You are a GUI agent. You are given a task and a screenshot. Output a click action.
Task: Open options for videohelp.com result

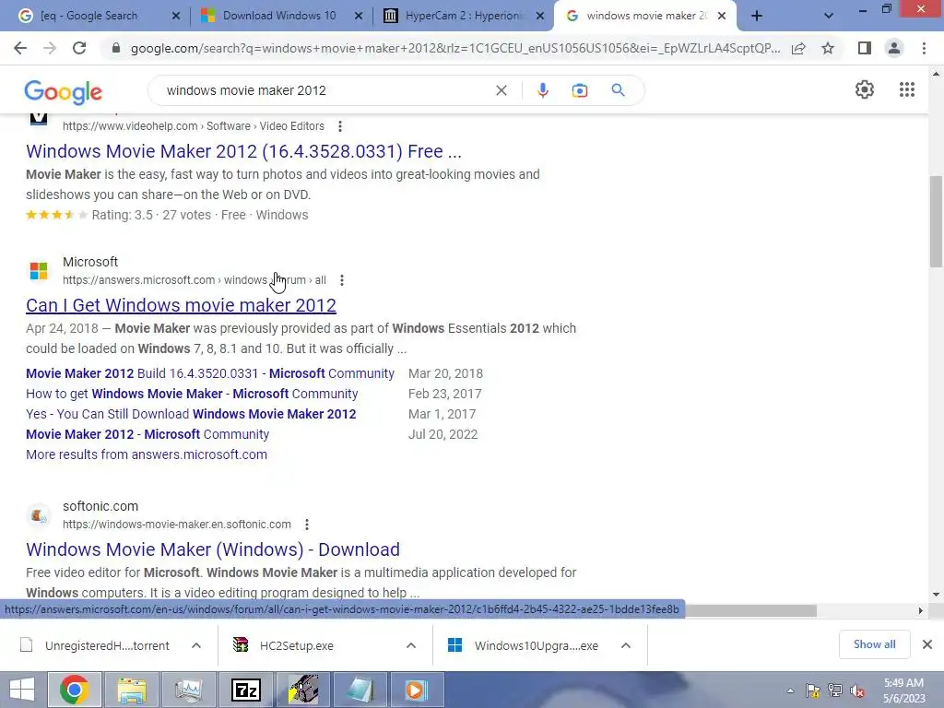(x=340, y=126)
